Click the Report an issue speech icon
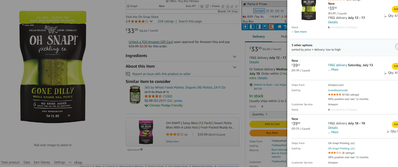This screenshot has height=167, width=398. point(128,74)
